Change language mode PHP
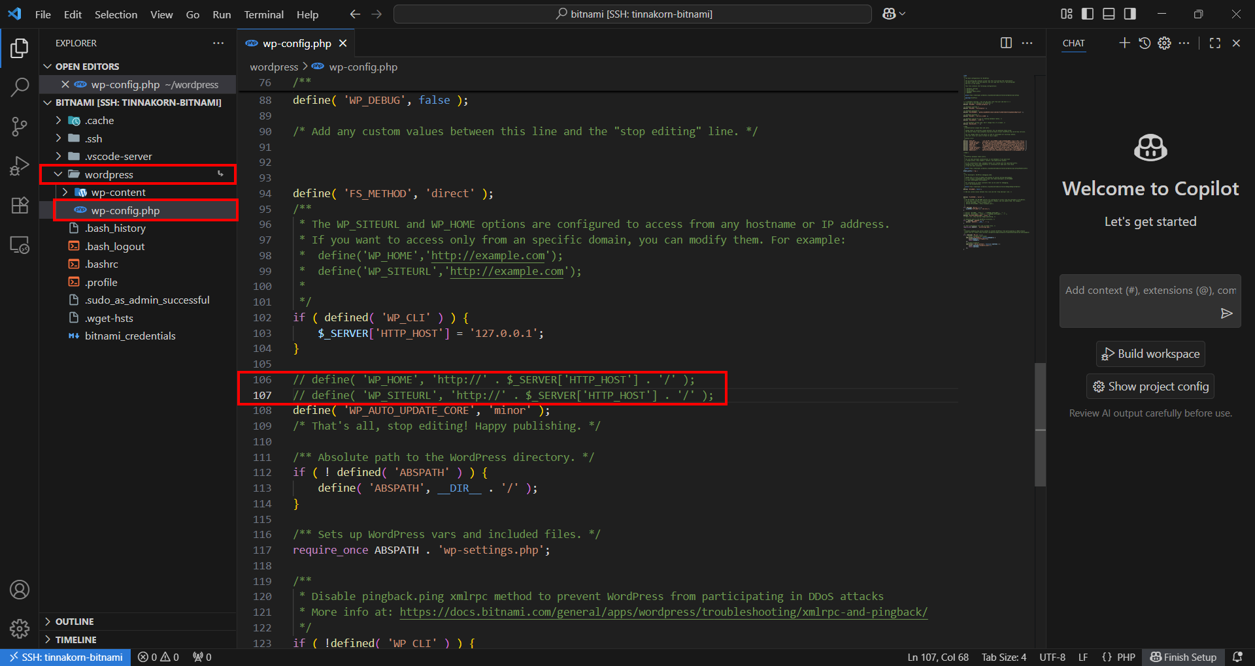 [x=1126, y=658]
